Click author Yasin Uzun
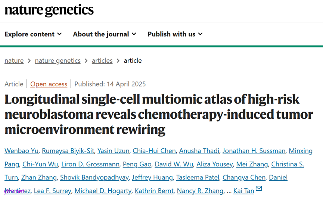This screenshot has width=323, height=197. pyautogui.click(x=113, y=151)
